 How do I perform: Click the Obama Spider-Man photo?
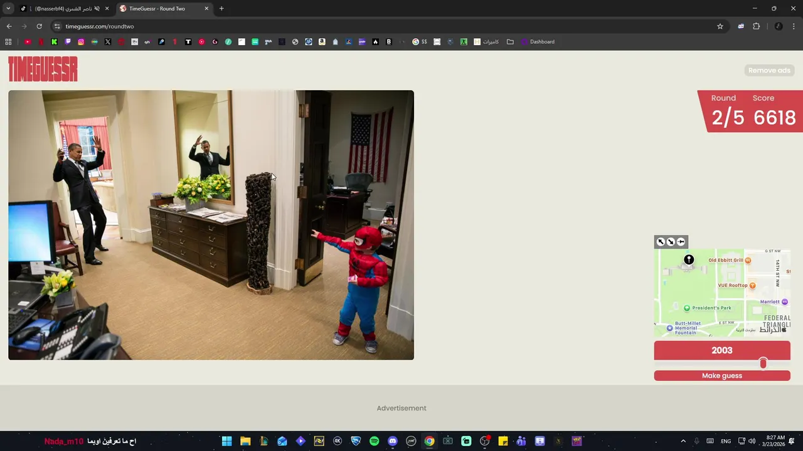click(211, 225)
